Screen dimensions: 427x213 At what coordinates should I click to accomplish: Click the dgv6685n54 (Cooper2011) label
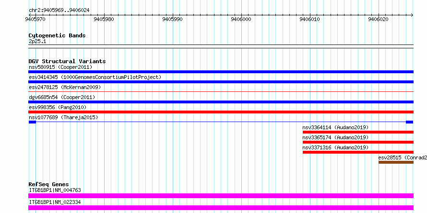point(62,97)
